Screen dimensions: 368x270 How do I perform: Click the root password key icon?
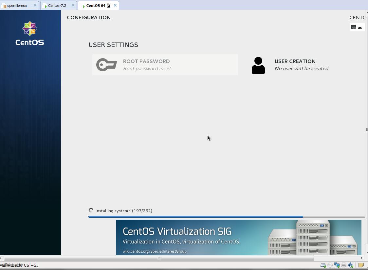(106, 65)
